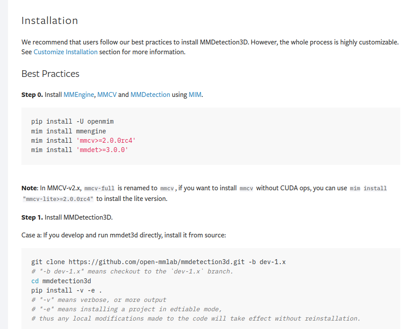
Task: Click the Installation heading
Action: point(49,21)
